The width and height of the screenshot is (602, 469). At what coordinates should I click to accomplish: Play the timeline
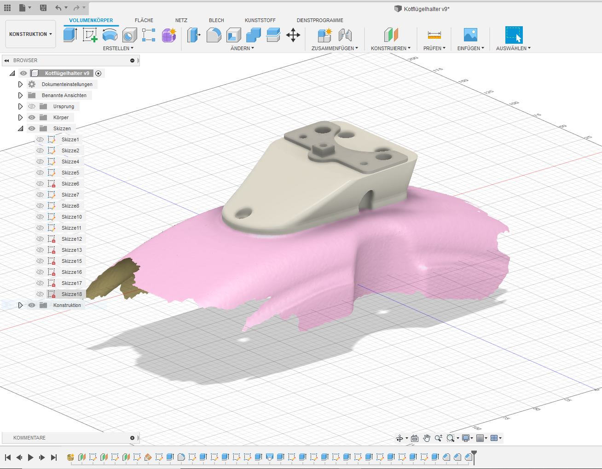point(30,457)
